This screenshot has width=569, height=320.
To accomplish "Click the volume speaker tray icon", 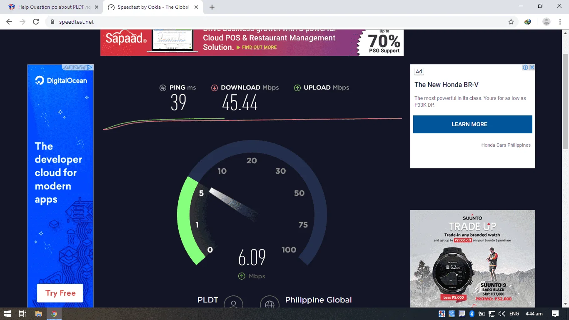I will (x=502, y=314).
